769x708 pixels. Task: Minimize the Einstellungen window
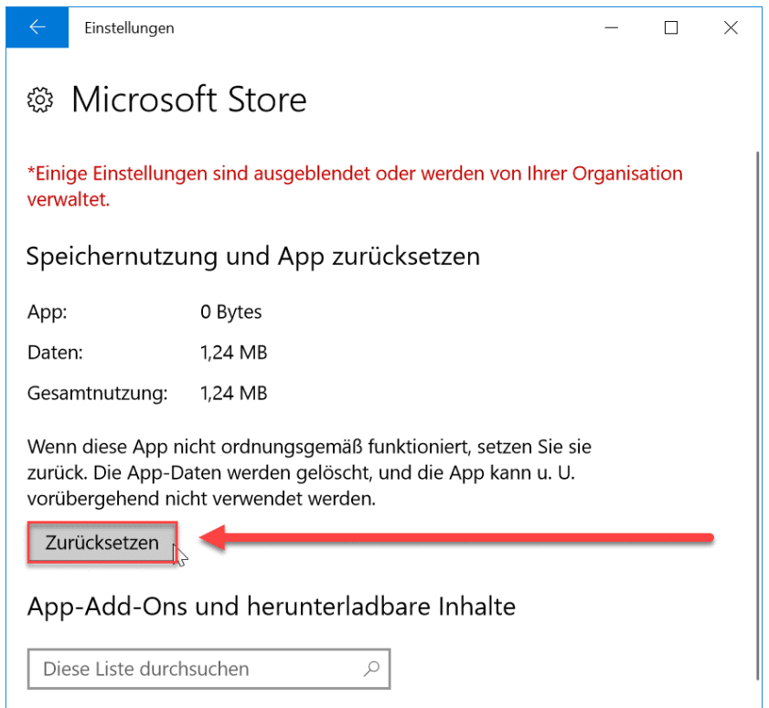click(x=611, y=27)
